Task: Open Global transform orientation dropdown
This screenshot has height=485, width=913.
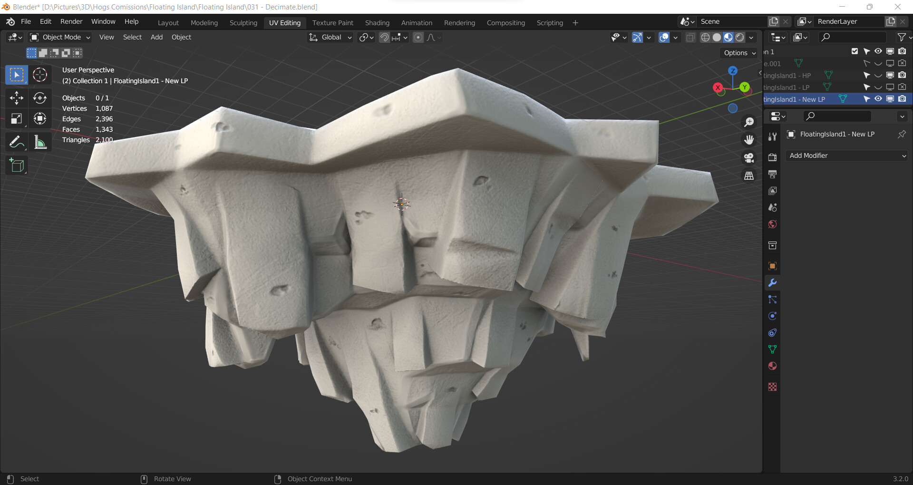Action: coord(331,37)
